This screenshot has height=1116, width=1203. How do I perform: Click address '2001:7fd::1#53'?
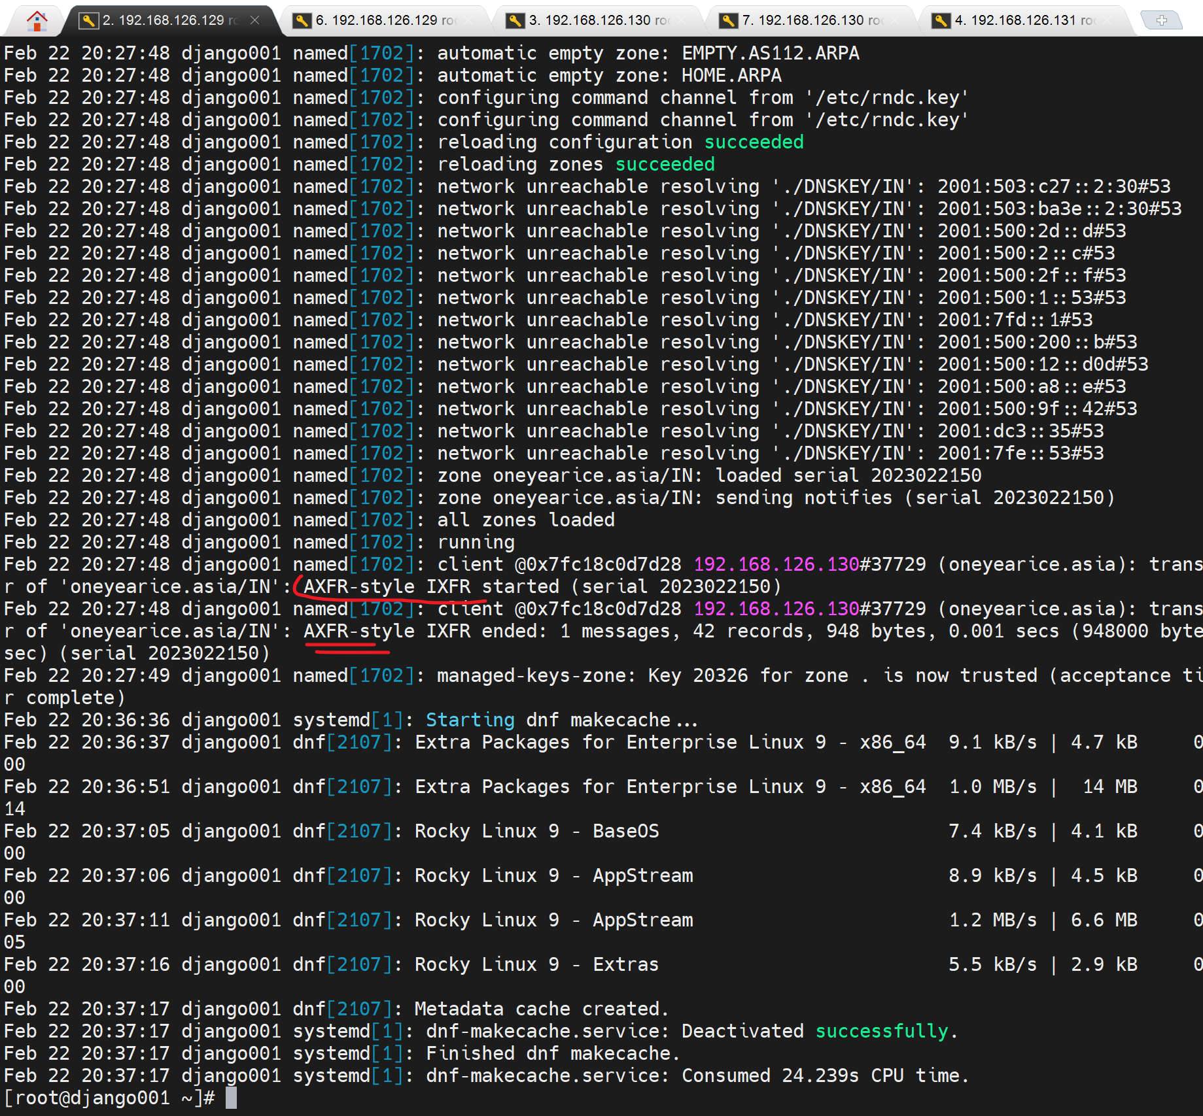(x=1015, y=320)
